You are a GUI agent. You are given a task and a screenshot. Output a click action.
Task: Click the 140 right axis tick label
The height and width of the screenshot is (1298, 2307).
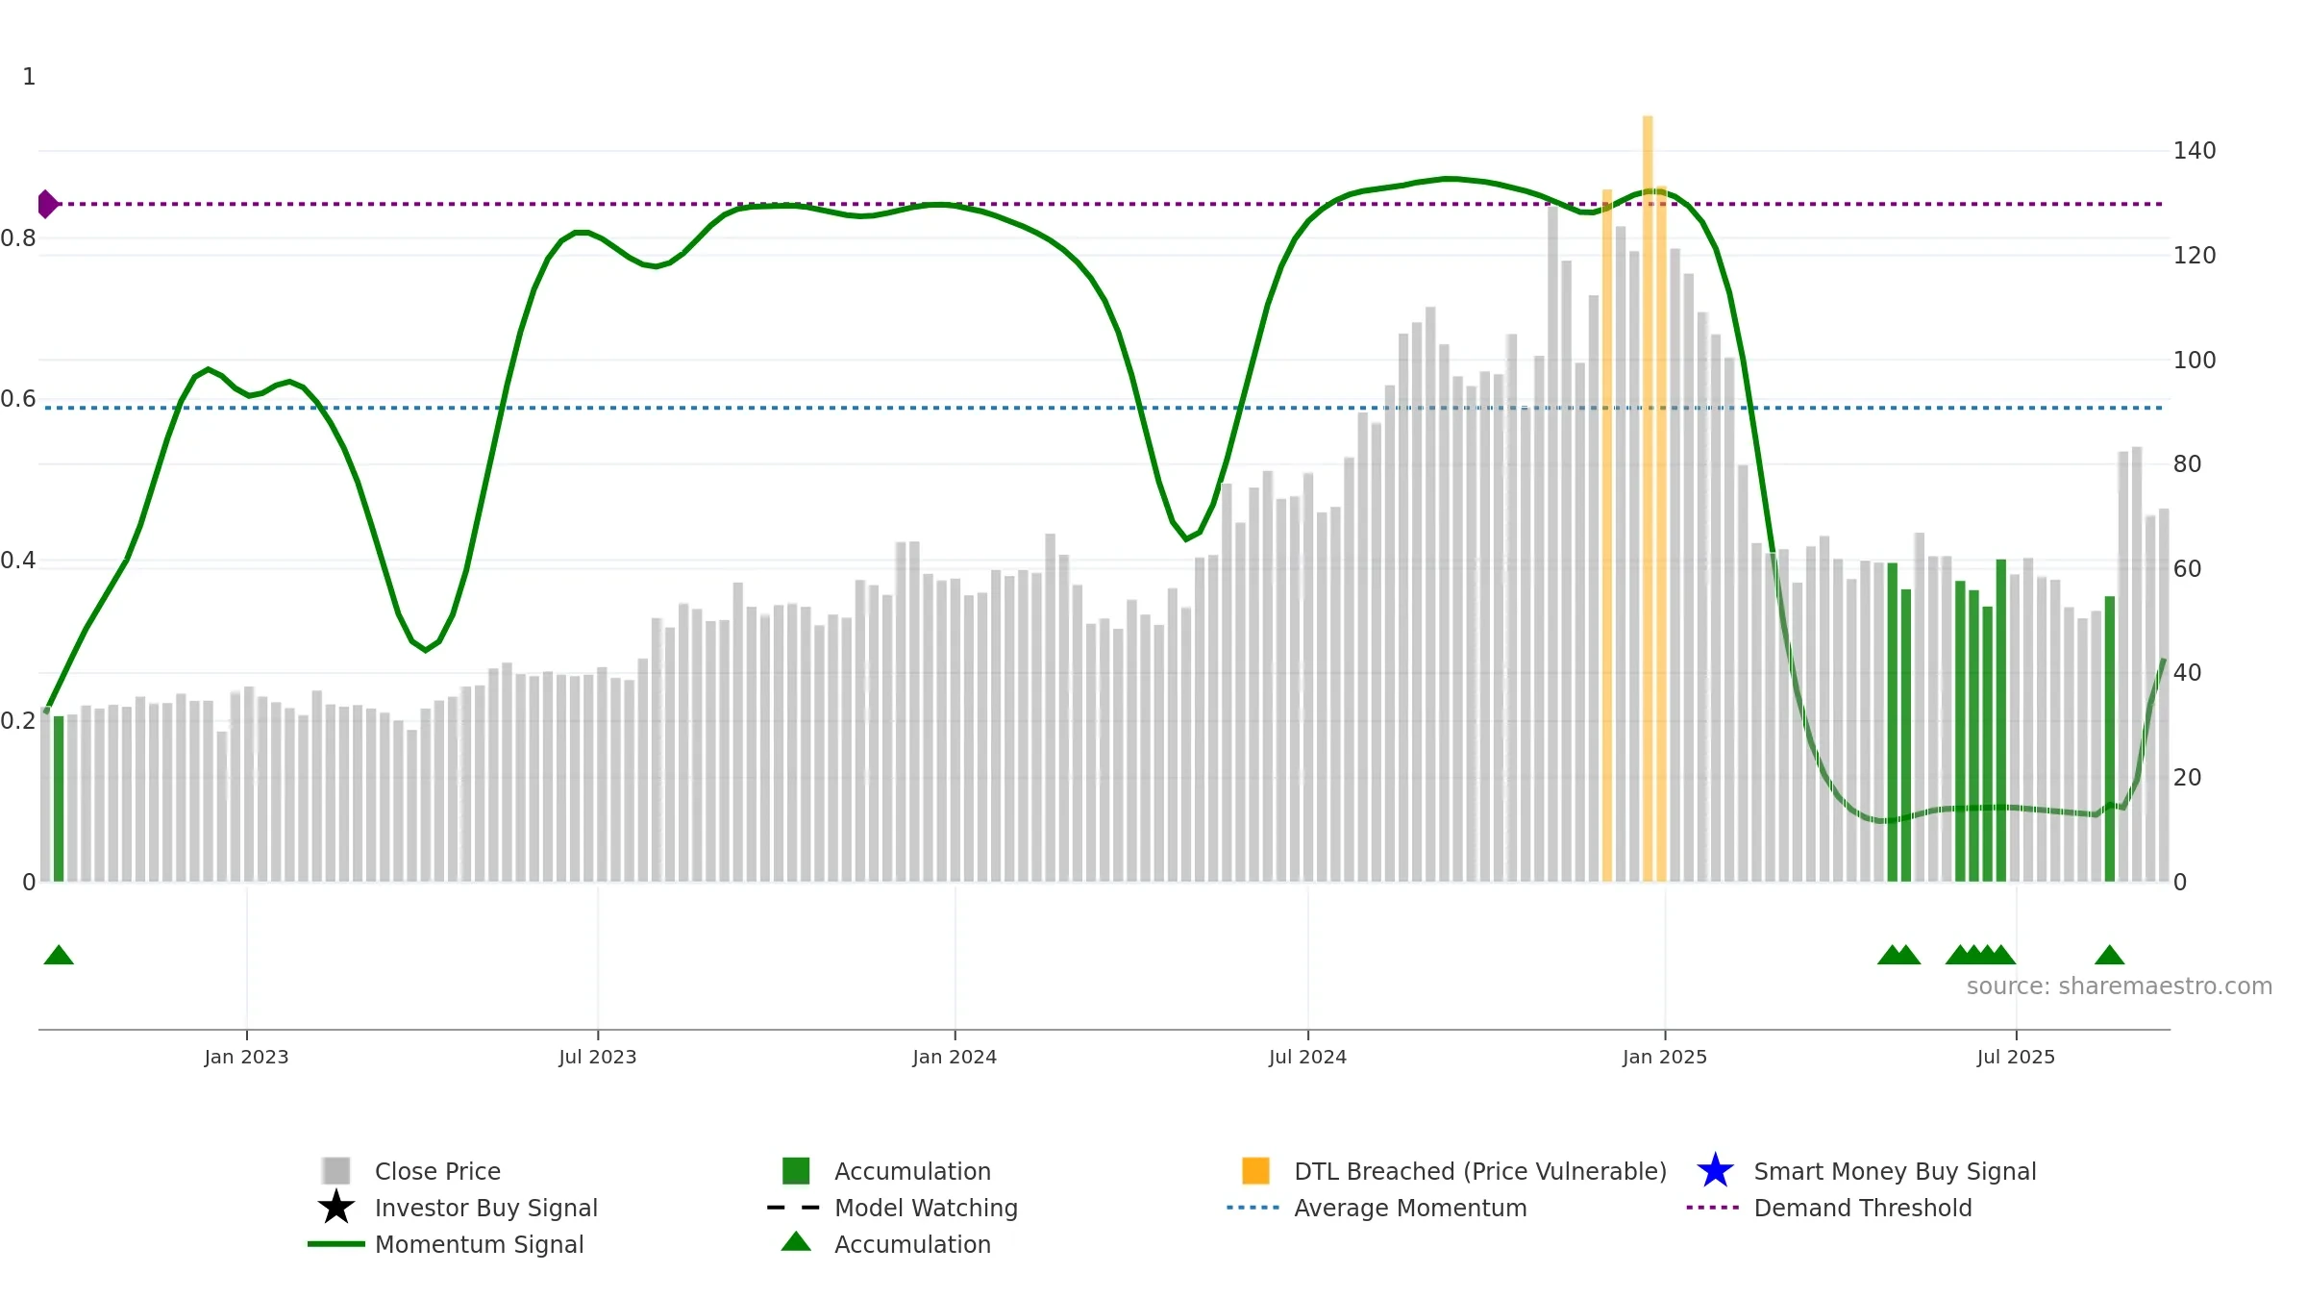pos(2194,151)
